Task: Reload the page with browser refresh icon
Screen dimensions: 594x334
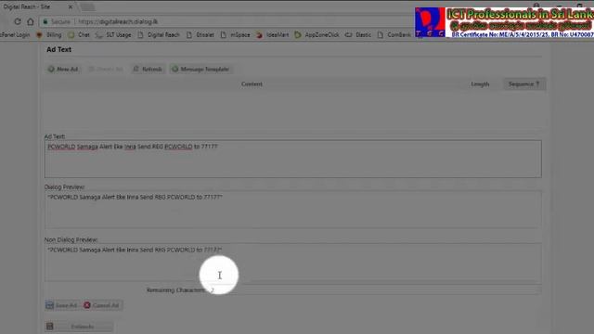Action: pyautogui.click(x=18, y=21)
